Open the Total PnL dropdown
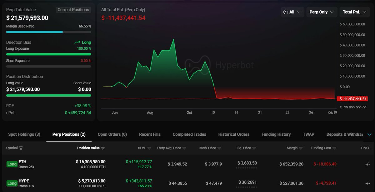This screenshot has width=375, height=192. [354, 12]
